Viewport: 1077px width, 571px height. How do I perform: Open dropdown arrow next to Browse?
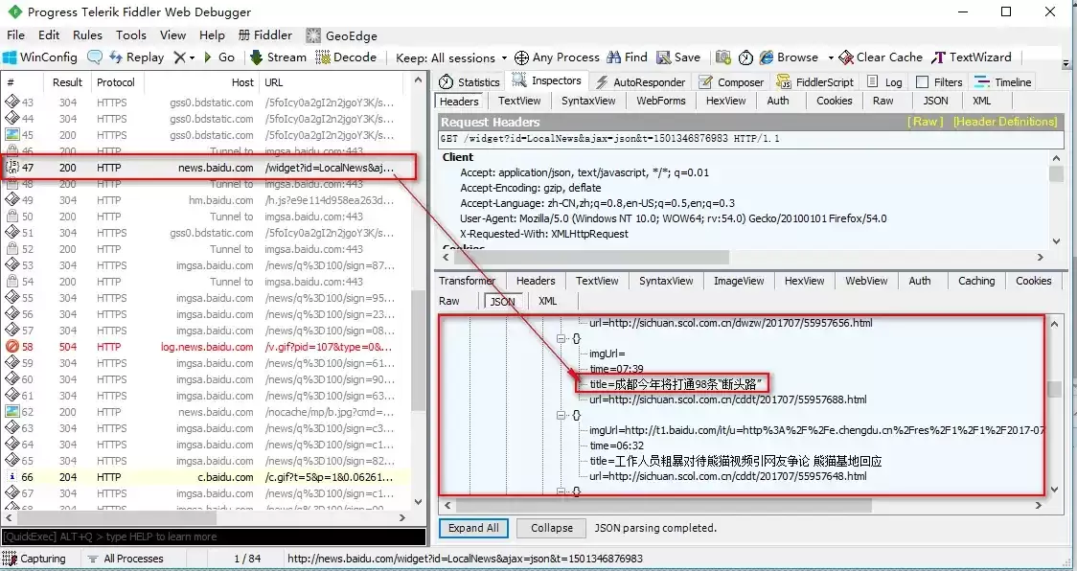(x=831, y=57)
